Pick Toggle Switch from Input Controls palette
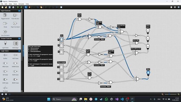The image size is (181, 102). [x=5, y=16]
